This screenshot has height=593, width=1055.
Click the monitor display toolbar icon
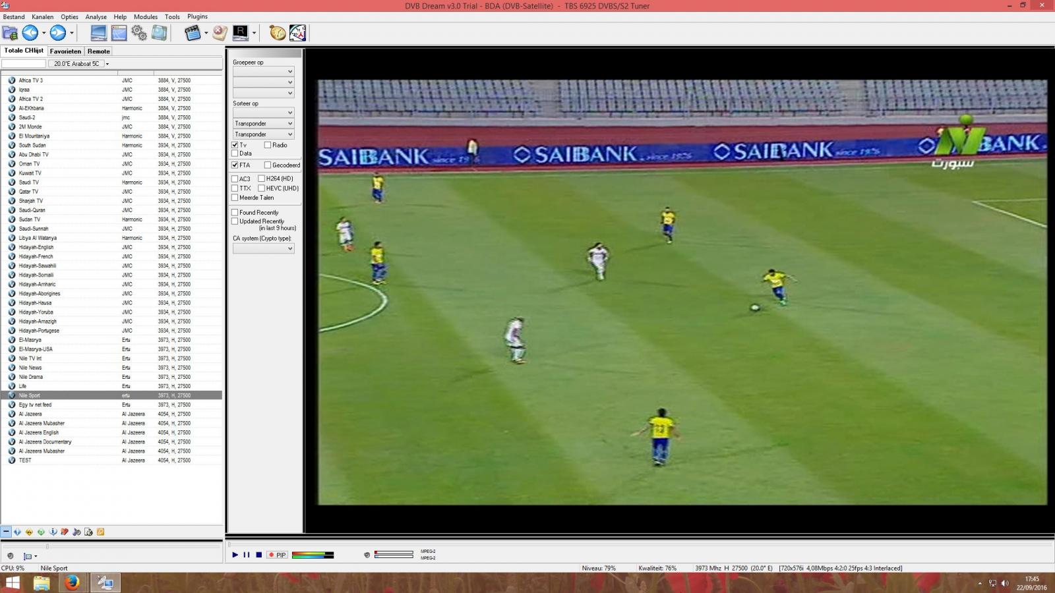click(98, 33)
